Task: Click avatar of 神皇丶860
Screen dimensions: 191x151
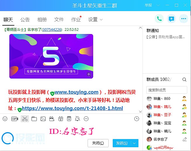Action: coord(149,99)
